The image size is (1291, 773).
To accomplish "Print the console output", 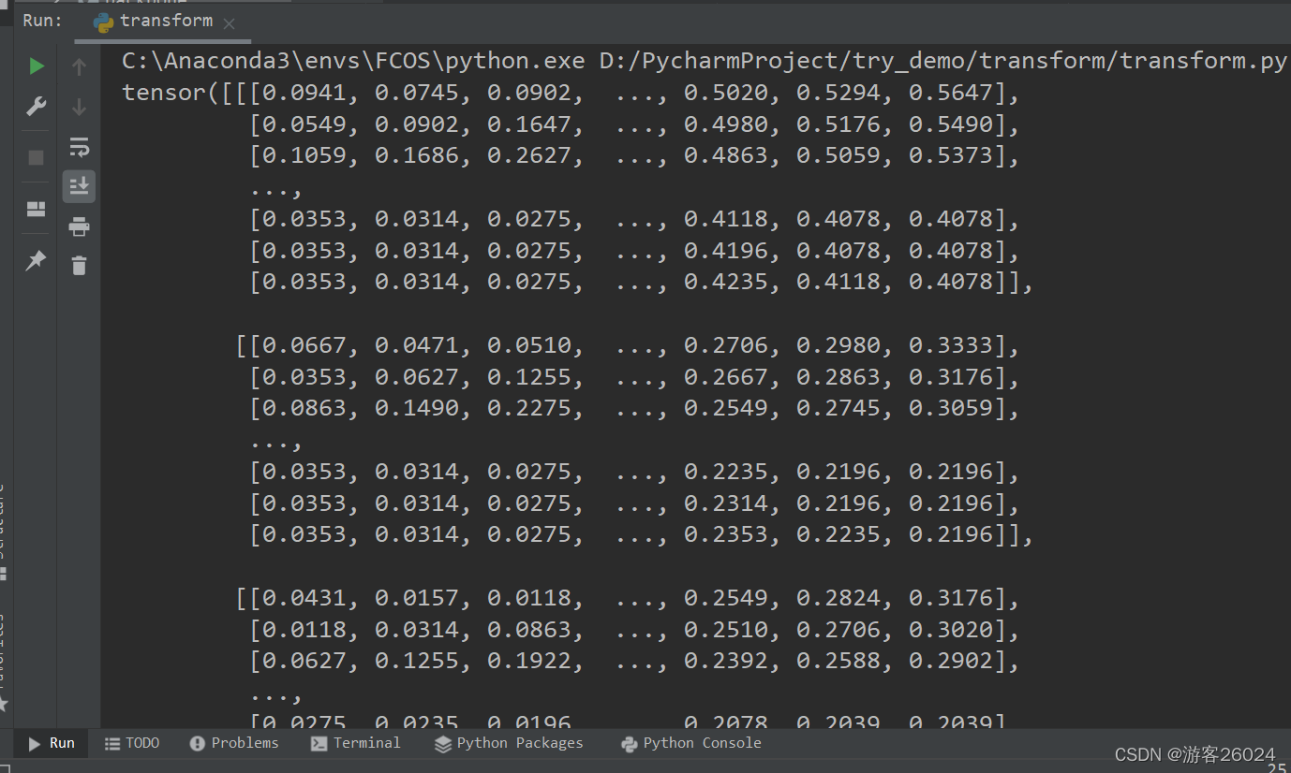I will pyautogui.click(x=80, y=226).
